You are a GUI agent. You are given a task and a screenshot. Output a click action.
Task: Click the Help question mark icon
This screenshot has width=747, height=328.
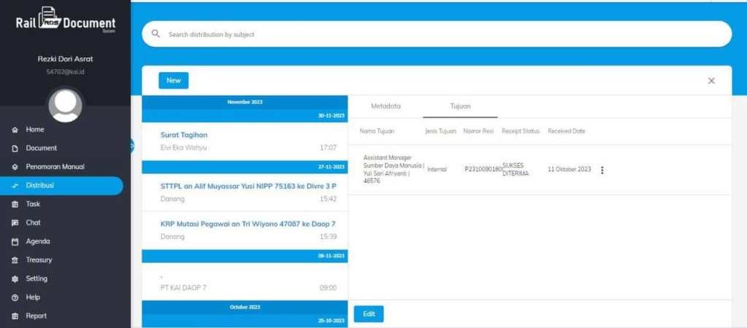pos(15,297)
